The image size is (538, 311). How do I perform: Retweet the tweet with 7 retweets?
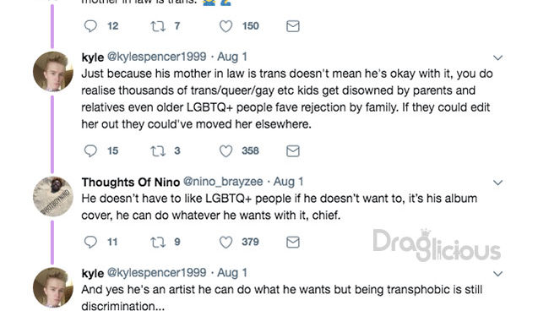[158, 26]
